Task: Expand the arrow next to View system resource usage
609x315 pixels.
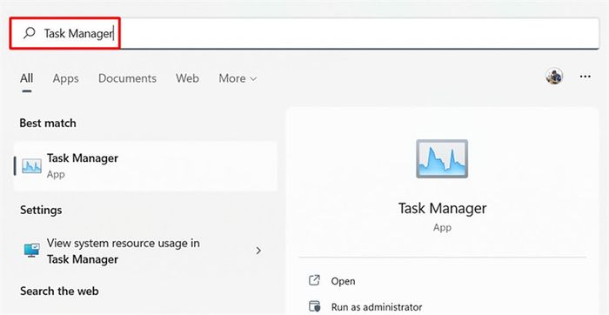Action: [258, 251]
